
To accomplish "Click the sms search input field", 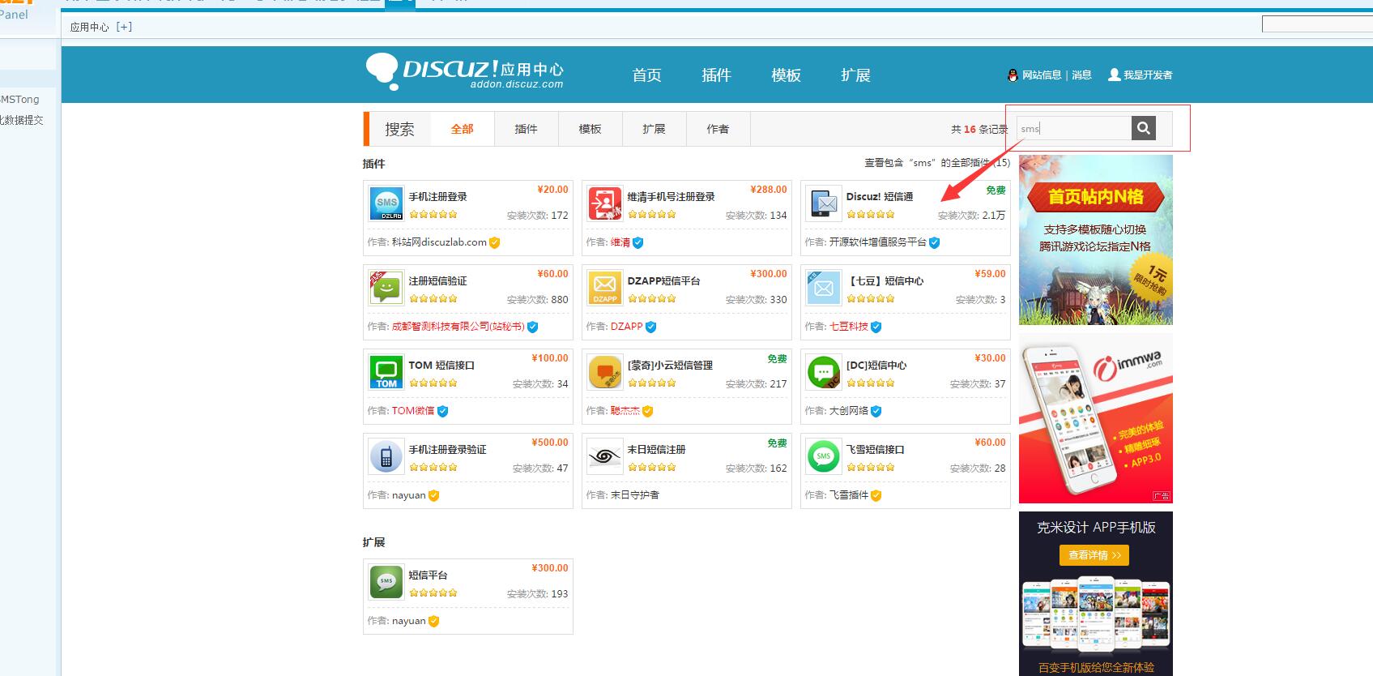I will pyautogui.click(x=1073, y=128).
